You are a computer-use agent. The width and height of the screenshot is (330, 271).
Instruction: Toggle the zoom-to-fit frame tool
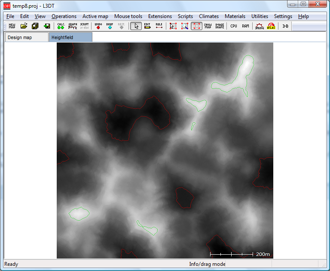(196, 26)
